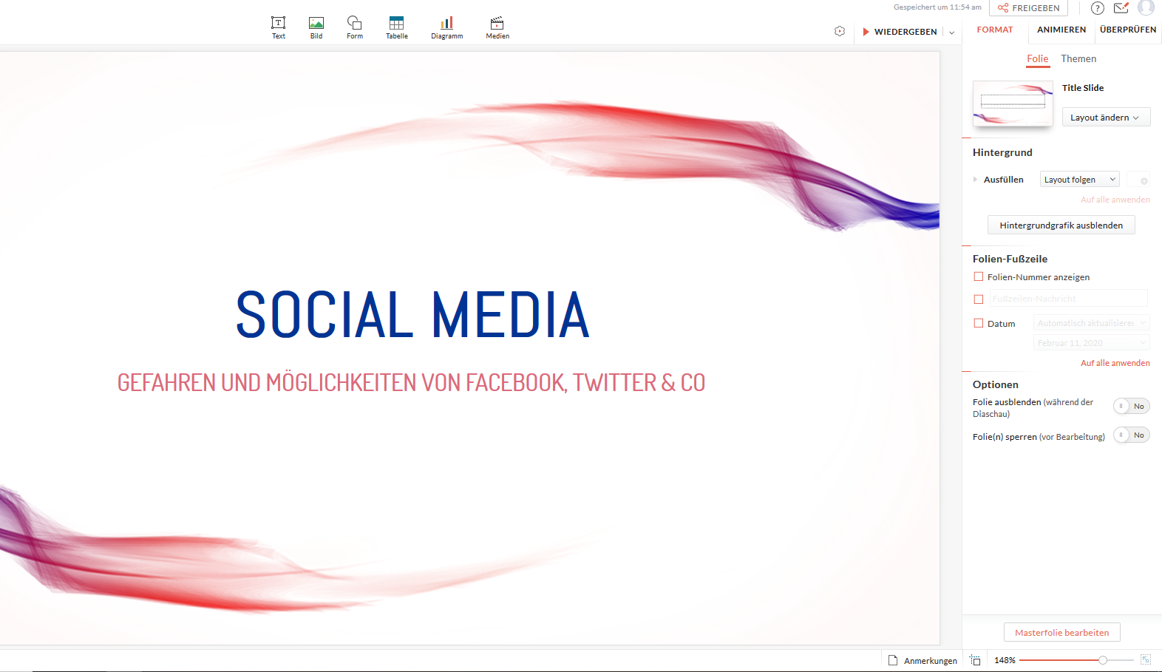Click the zoom slider handle

pos(1103,660)
